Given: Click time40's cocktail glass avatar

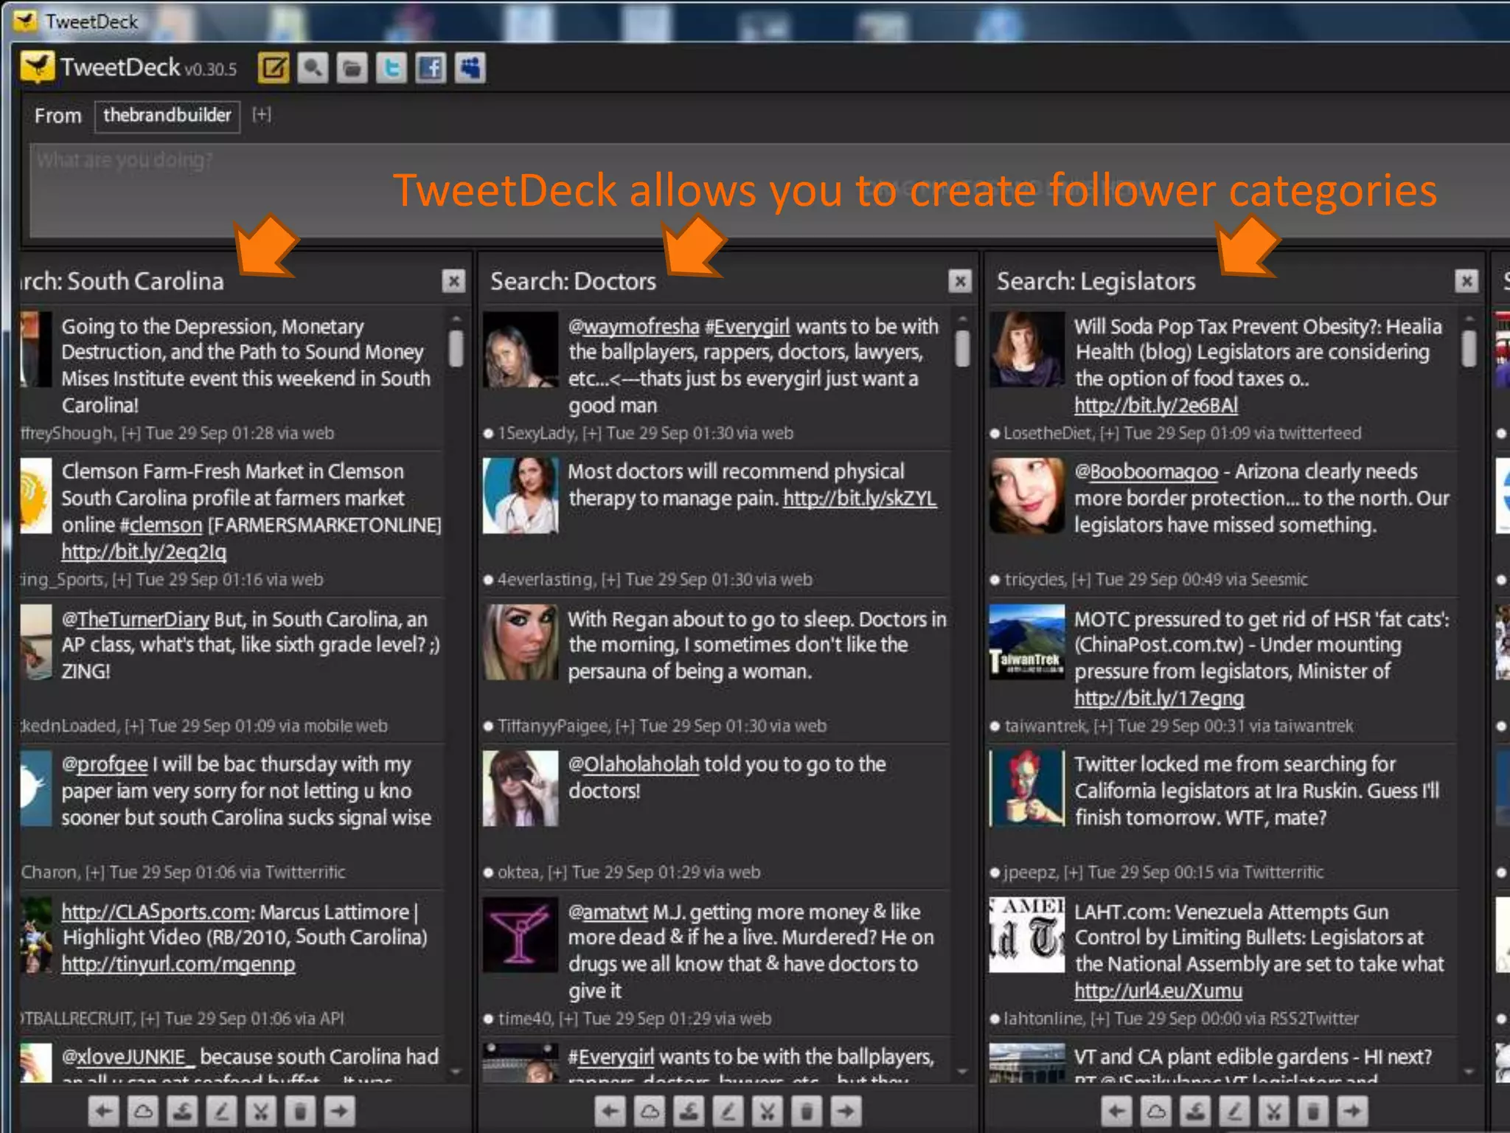Looking at the screenshot, I should click(x=521, y=934).
